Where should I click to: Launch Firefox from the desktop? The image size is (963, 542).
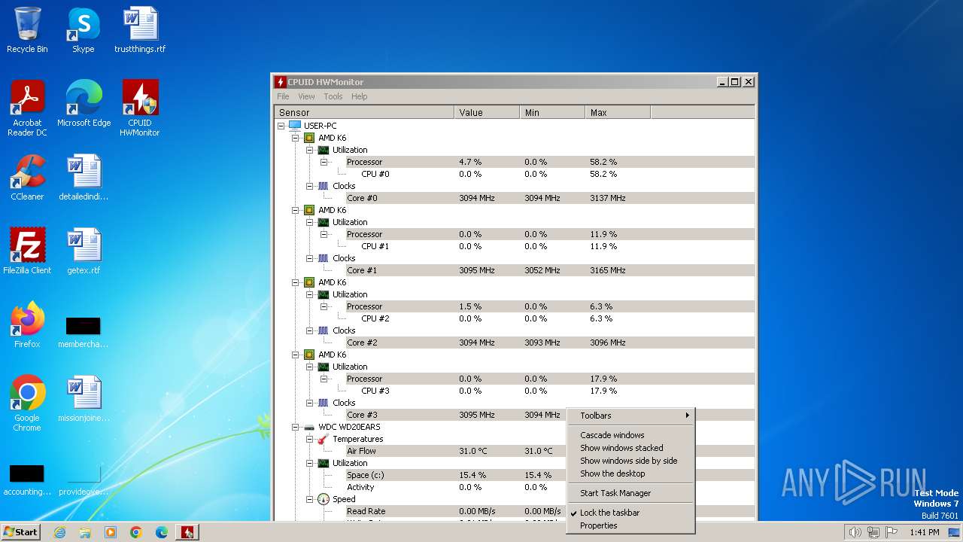[27, 325]
